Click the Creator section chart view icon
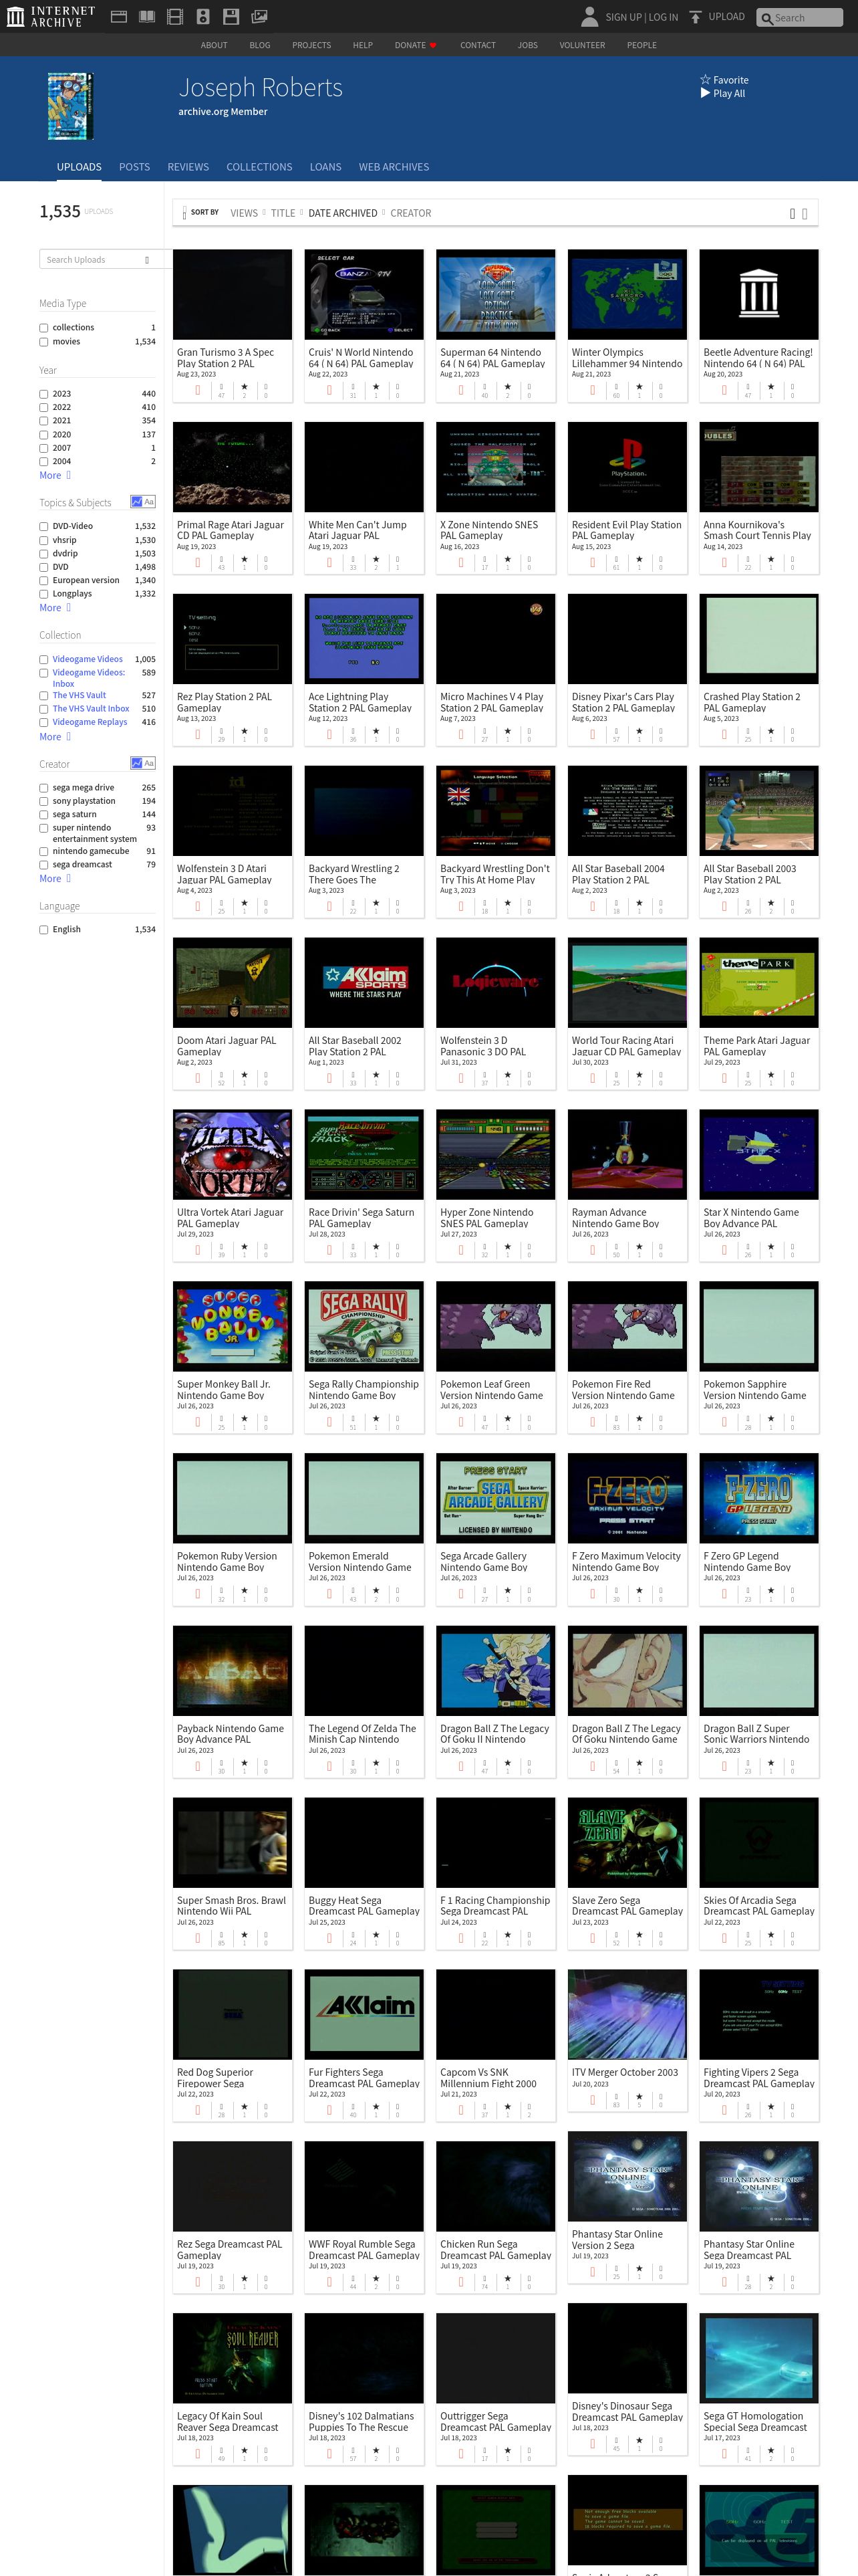The width and height of the screenshot is (858, 2576). tap(136, 763)
